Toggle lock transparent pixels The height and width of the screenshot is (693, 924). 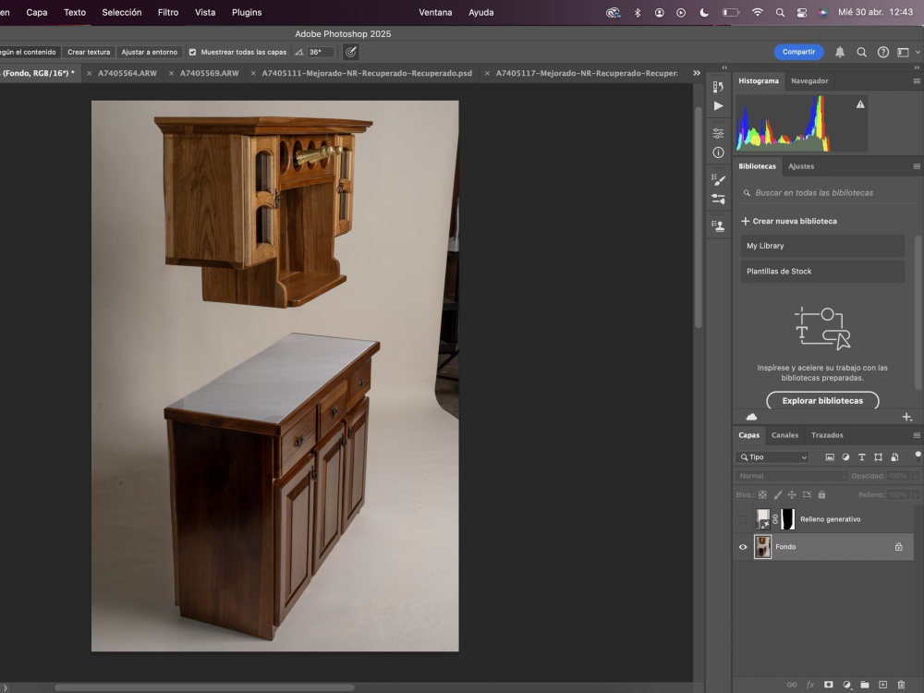762,494
